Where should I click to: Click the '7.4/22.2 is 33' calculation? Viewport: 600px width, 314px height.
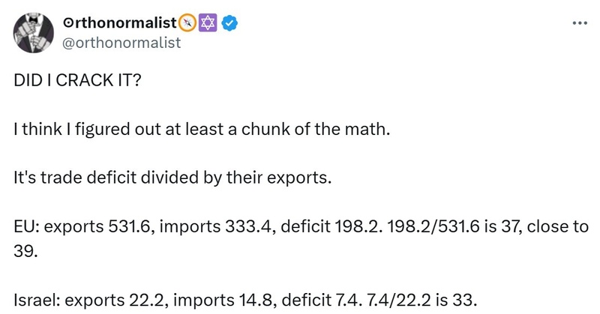click(421, 300)
